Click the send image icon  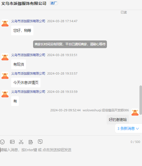point(12,142)
